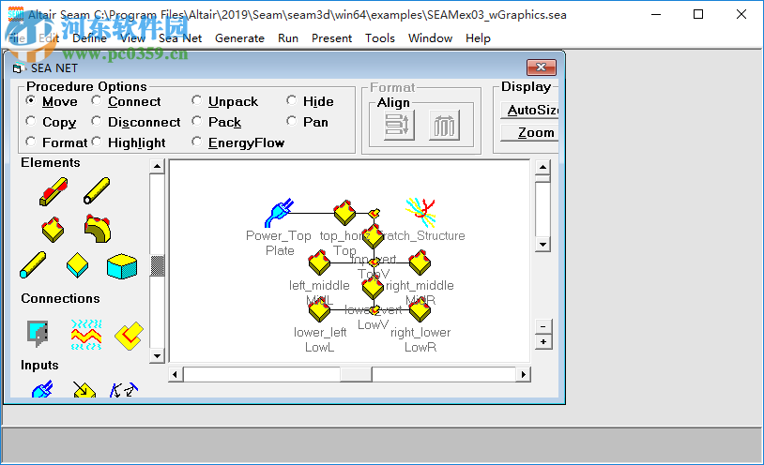This screenshot has height=465, width=764.
Task: Pick the yellow hollow pipe element
Action: [97, 190]
